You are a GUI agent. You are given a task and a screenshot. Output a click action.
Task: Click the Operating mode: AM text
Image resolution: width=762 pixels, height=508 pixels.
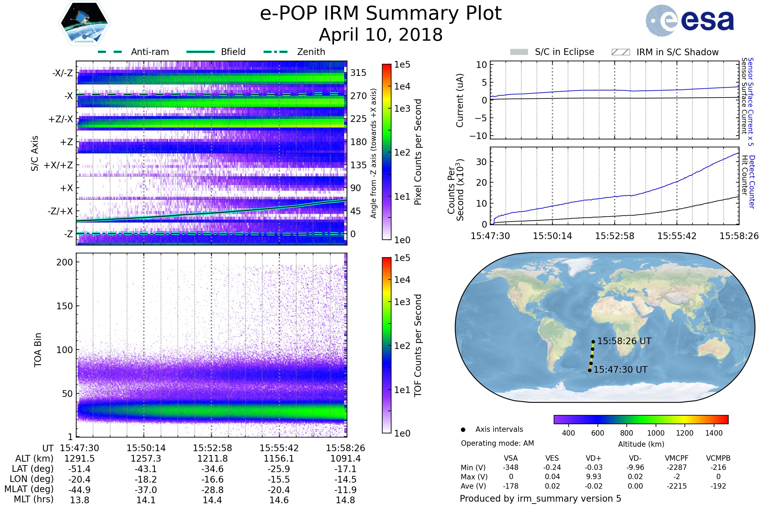(497, 443)
